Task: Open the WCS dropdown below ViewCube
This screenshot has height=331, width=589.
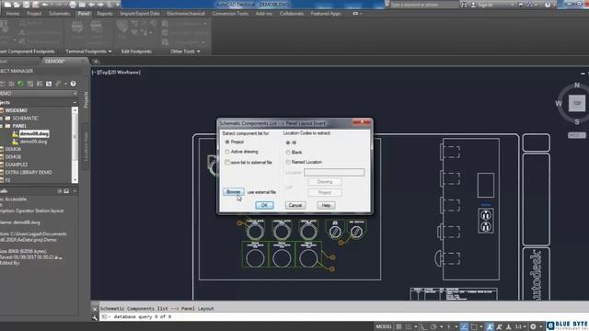Action: tap(577, 135)
